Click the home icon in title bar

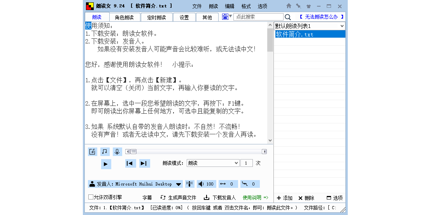coord(289,6)
